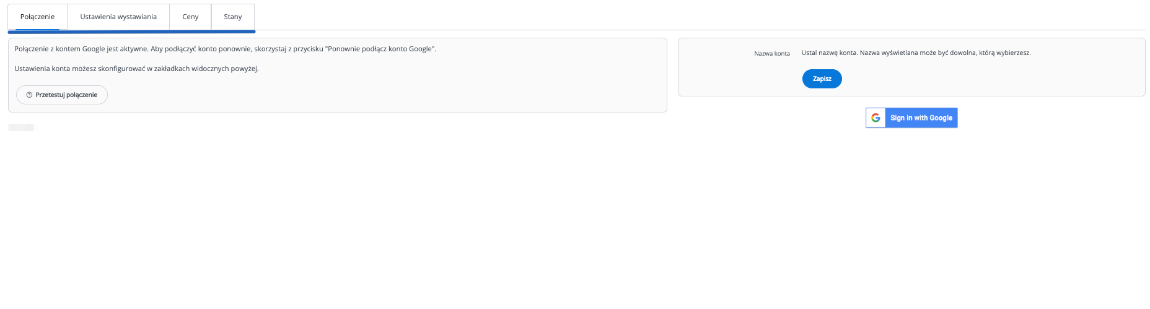Screen dimensions: 1150x309
Task: Select the Stany tab
Action: (x=233, y=17)
